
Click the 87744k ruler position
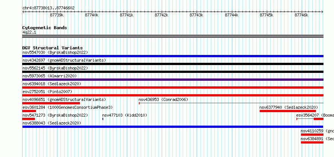coord(232,15)
